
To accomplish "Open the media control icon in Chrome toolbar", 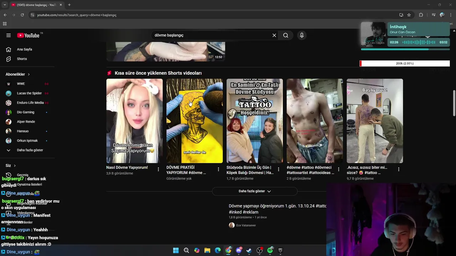I will pyautogui.click(x=433, y=15).
